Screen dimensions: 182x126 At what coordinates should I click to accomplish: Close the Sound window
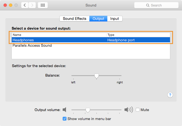click(5, 5)
